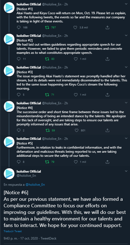The width and height of the screenshot is (130, 245).
Task: Click the hololive avatar on Notice #6 tweet
Action: 9,174
